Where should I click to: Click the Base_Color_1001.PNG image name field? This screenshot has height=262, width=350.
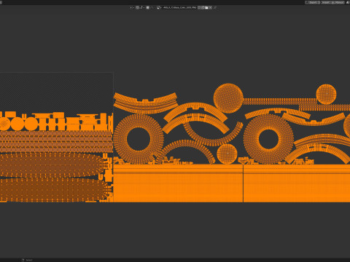[180, 7]
